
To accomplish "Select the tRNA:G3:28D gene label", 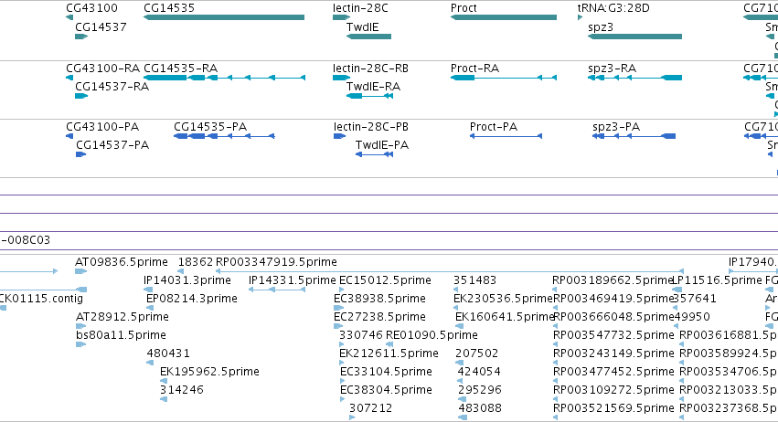I will point(613,8).
